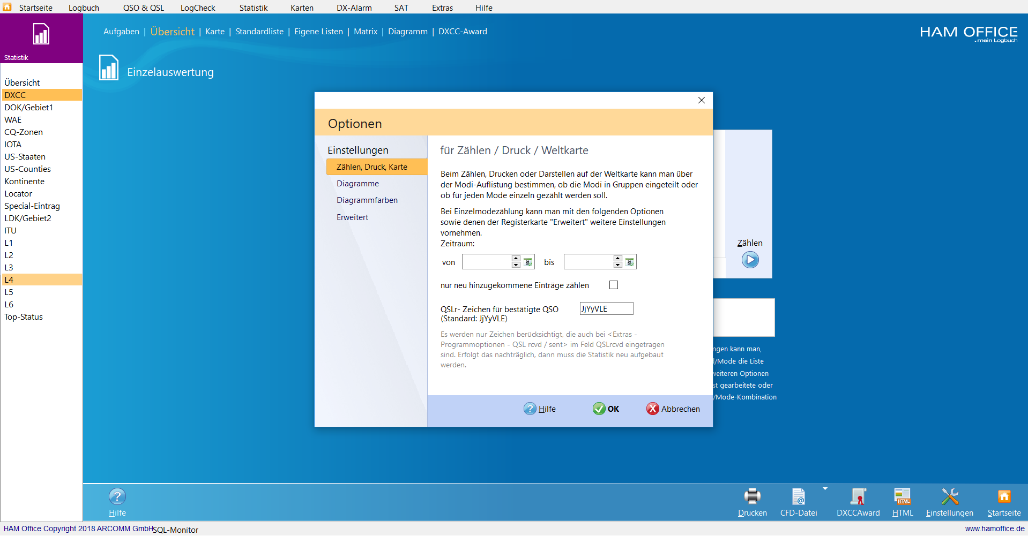Open the Logbuch menu

84,7
